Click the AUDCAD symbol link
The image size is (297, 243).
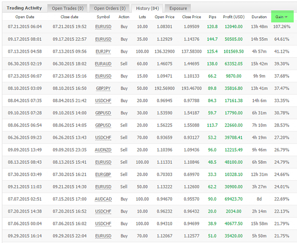click(103, 199)
